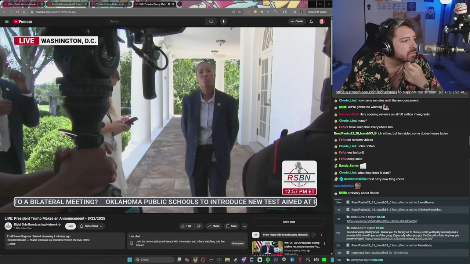Switch to 'When Racist Women Attacks' tab
This screenshot has height=264, width=470.
pyautogui.click(x=22, y=4)
